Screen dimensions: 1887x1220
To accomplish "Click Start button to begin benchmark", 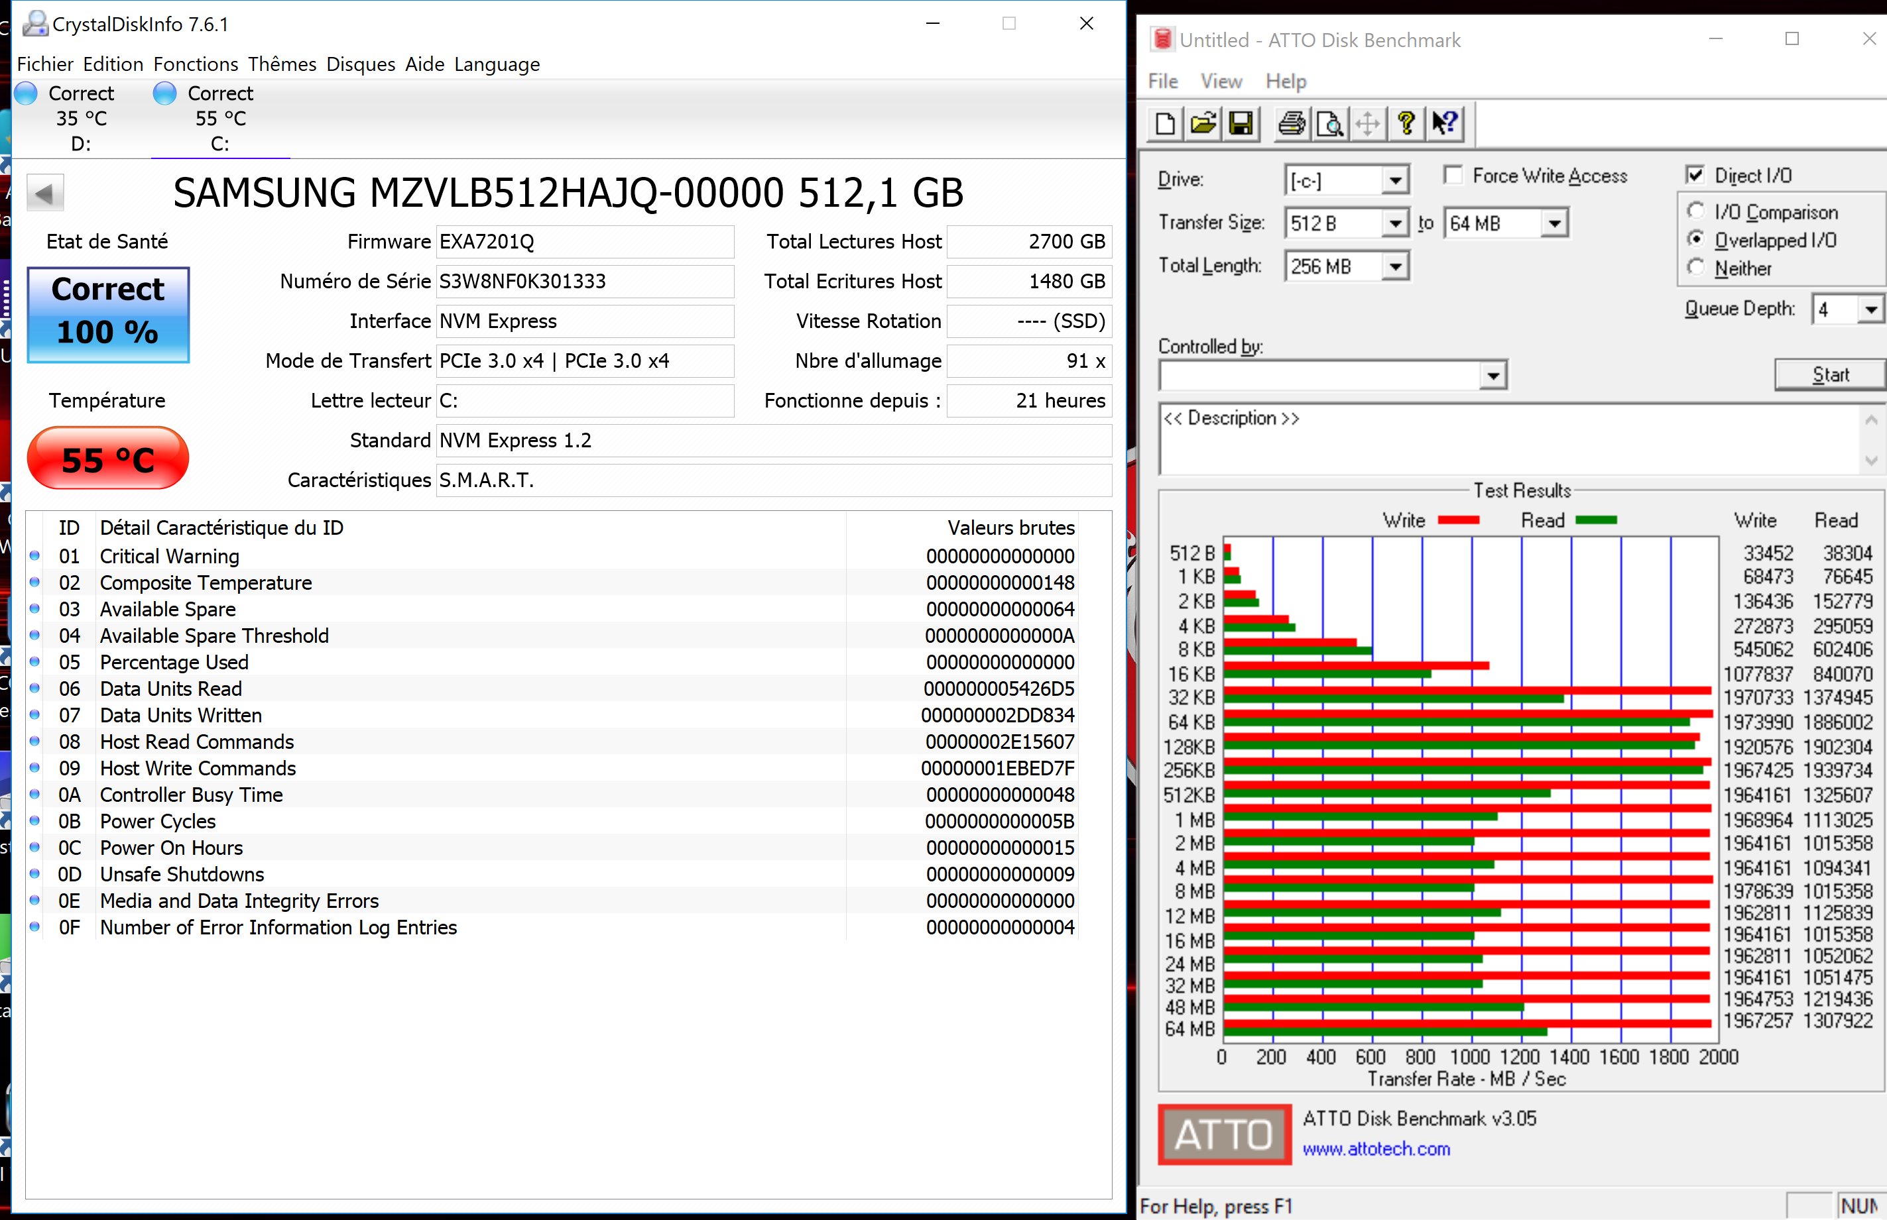I will tap(1831, 372).
